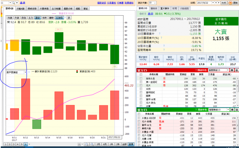Viewport: 239px width, 148px height.
Task: Go to the next date with right arrow
Action: click(219, 3)
